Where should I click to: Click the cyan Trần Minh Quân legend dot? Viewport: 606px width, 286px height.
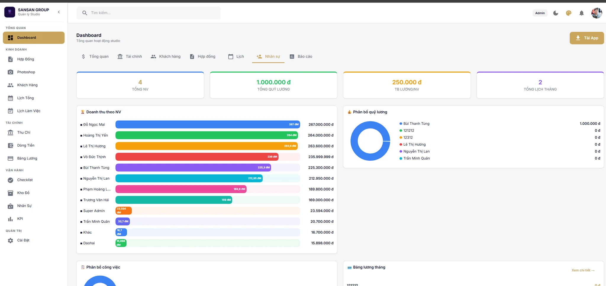[x=401, y=158]
